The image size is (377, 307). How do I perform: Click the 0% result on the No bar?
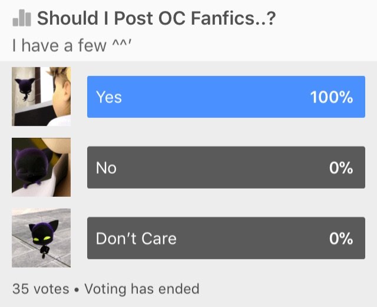tap(341, 168)
